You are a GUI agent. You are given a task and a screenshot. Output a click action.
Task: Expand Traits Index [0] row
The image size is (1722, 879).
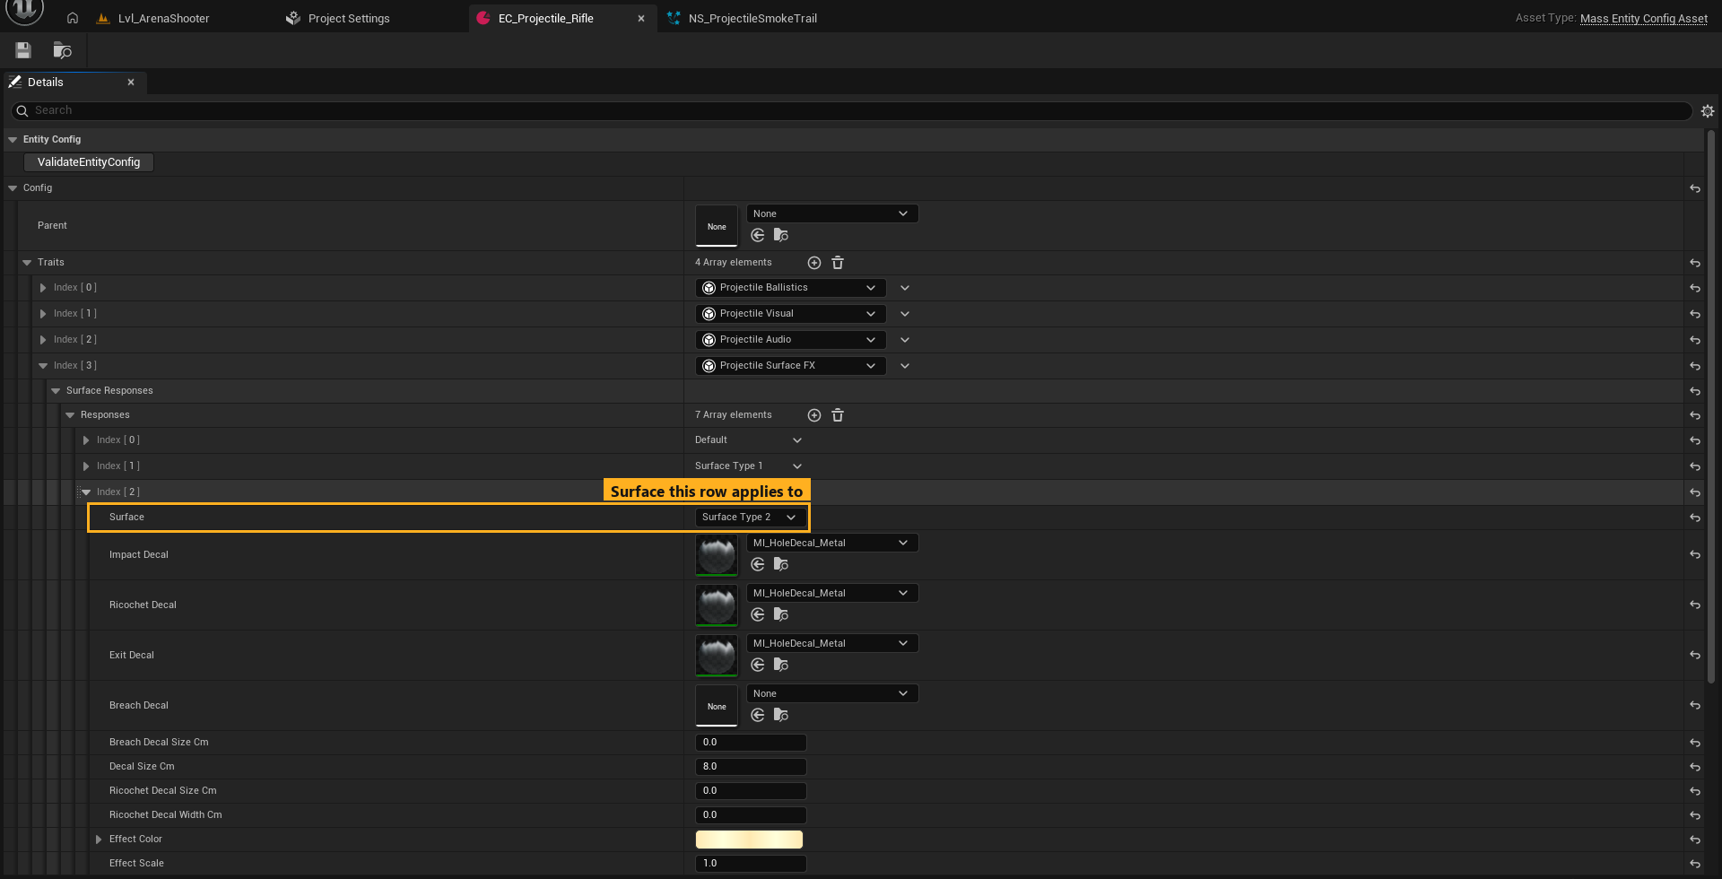click(x=43, y=288)
